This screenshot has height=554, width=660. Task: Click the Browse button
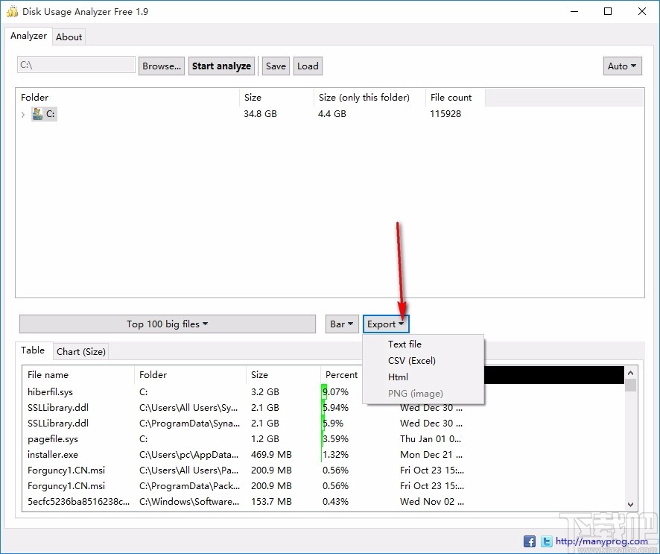(x=161, y=66)
